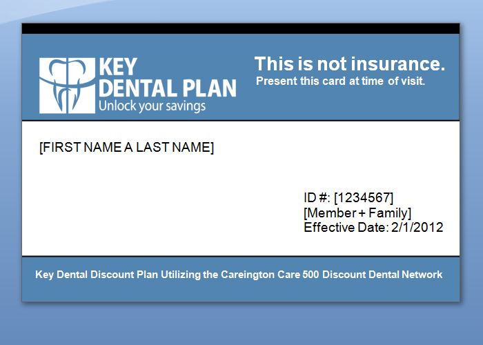Click the tooth logo icon

(x=68, y=84)
